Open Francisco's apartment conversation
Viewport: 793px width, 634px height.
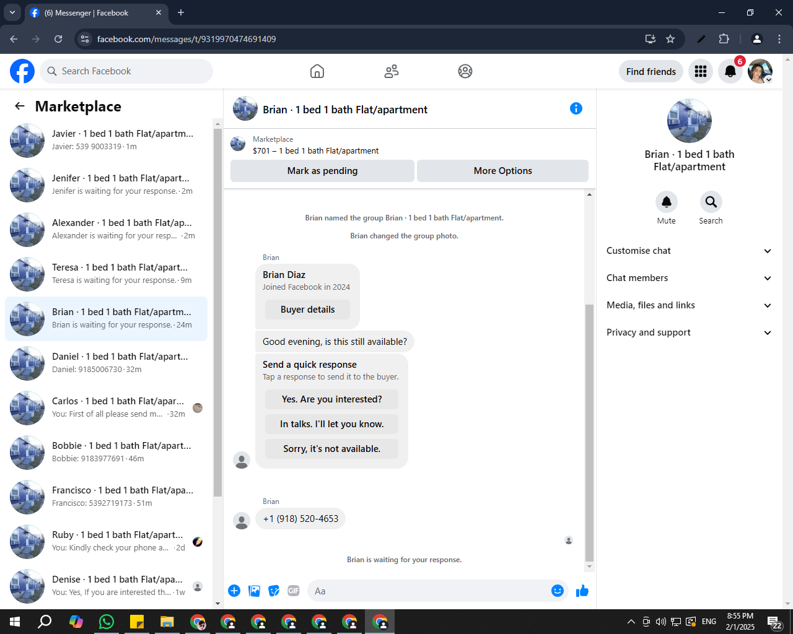[107, 497]
